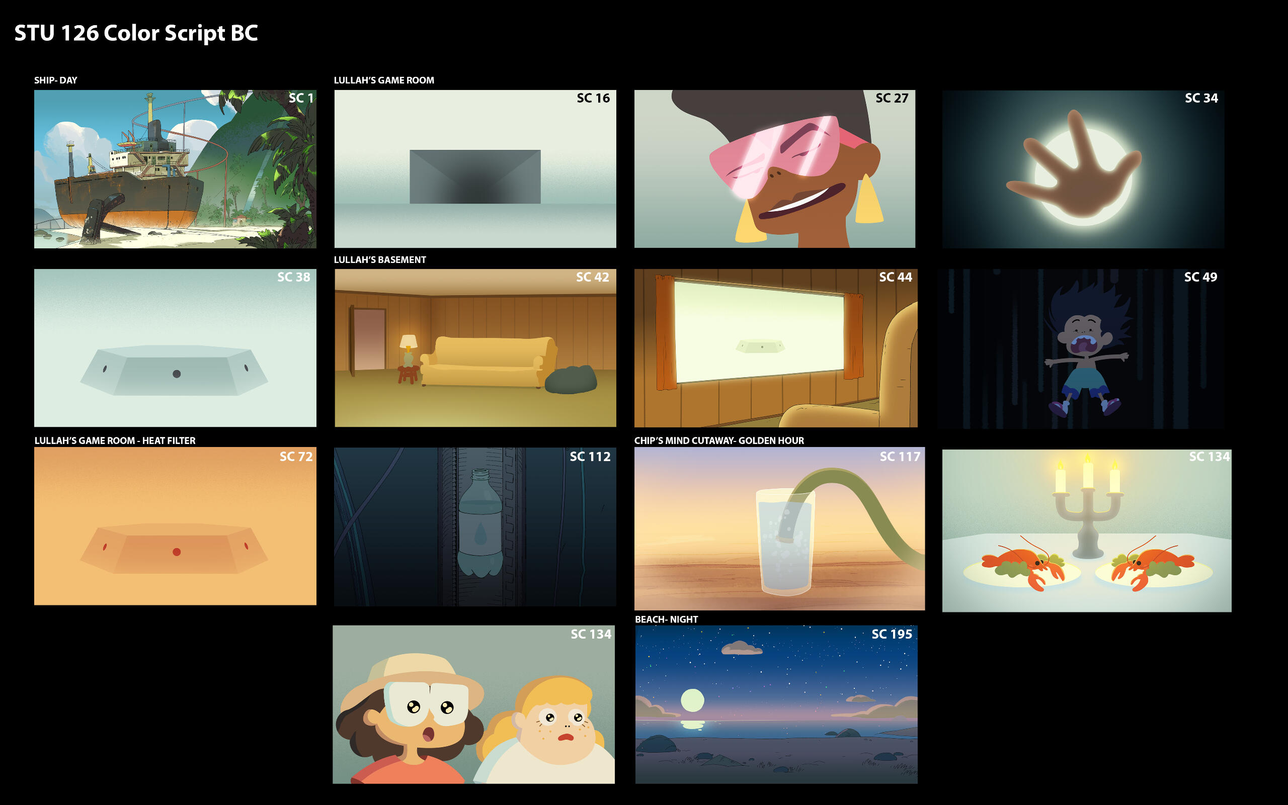Image resolution: width=1288 pixels, height=805 pixels.
Task: Click the 'SC 1' scene number
Action: [x=301, y=98]
